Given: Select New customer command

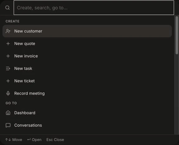Looking at the screenshot, I should coord(87,31).
